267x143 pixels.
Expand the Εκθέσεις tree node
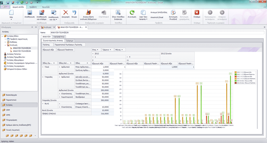point(5,42)
